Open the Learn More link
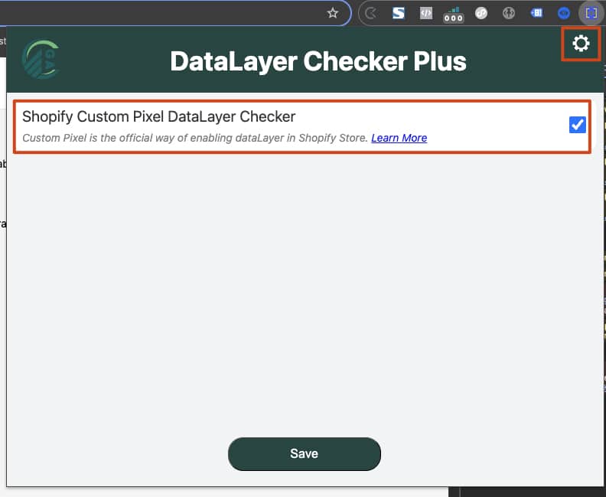606x497 pixels. click(399, 138)
